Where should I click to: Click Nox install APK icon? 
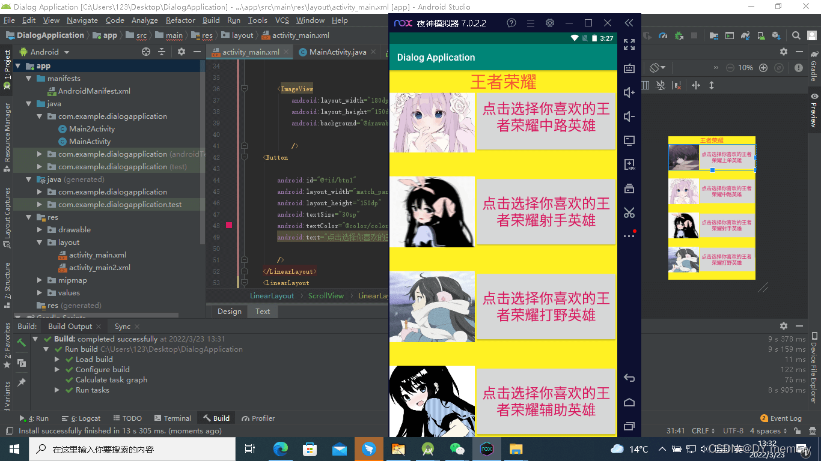coord(629,164)
